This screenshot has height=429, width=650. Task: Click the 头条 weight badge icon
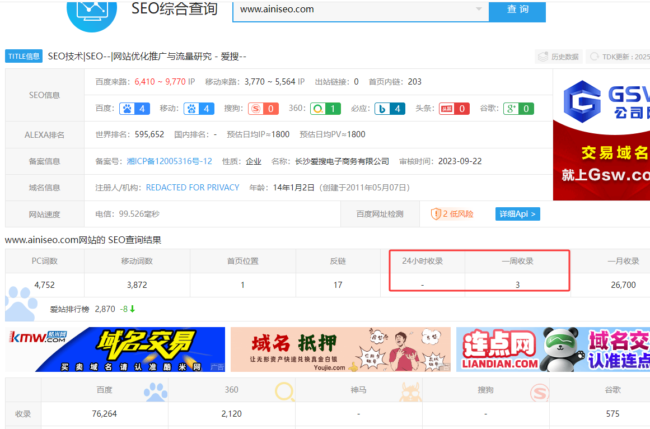[x=454, y=109]
